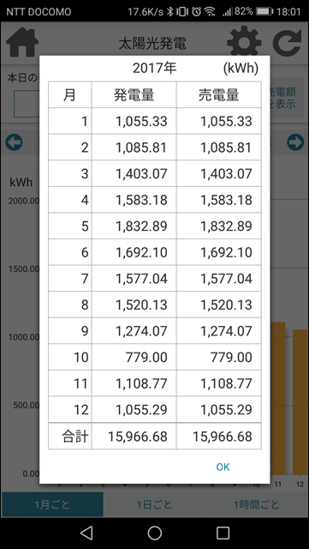Tap the home icon
Screen dimensions: 309x549
(22, 42)
